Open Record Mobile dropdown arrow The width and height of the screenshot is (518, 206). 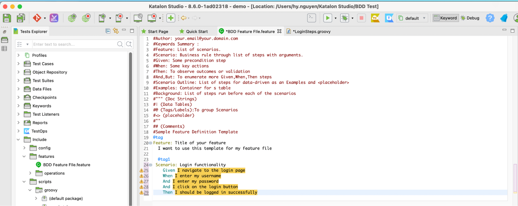tap(127, 18)
